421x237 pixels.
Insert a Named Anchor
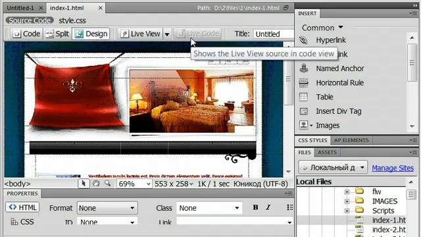coord(339,68)
